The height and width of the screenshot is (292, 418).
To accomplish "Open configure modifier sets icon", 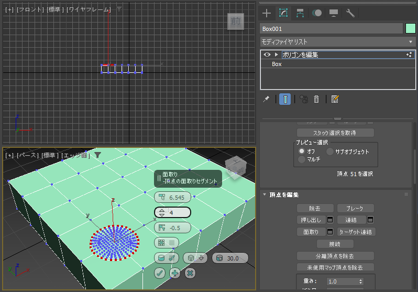I will pyautogui.click(x=335, y=99).
